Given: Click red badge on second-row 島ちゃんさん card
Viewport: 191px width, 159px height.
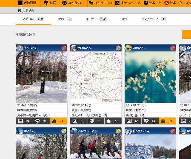Looking at the screenshot, I should point(172,131).
